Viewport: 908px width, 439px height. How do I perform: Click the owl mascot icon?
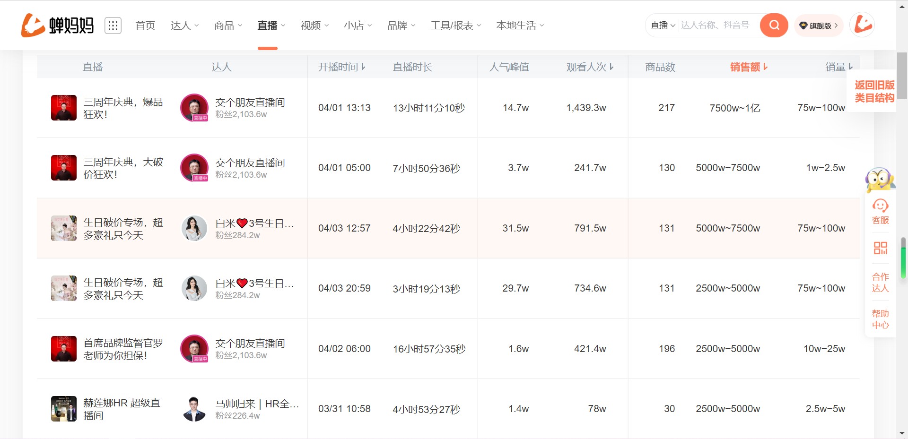880,180
